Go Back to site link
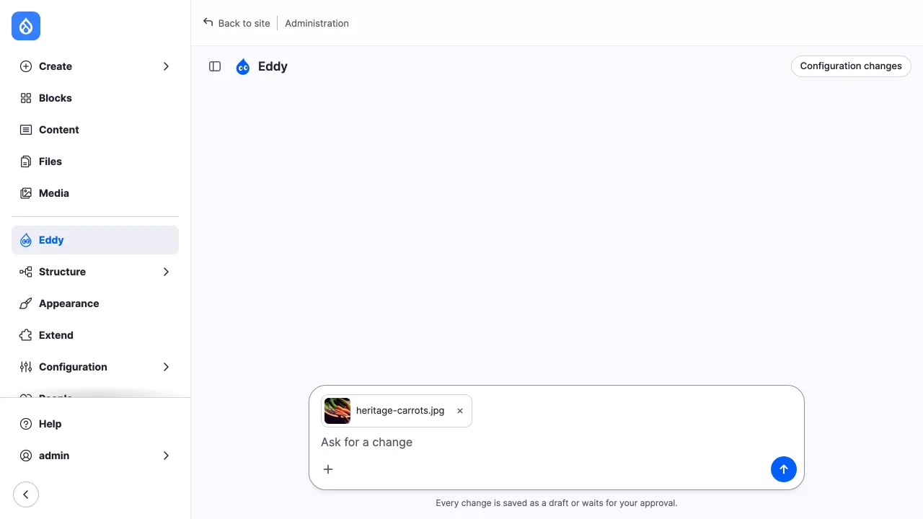Viewport: 923px width, 519px height. tap(237, 23)
